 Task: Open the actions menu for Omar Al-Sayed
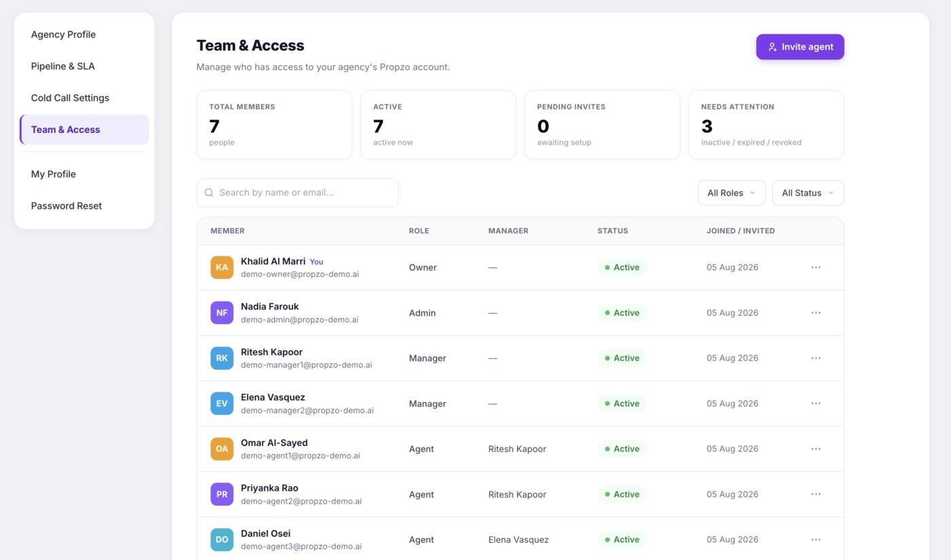816,449
